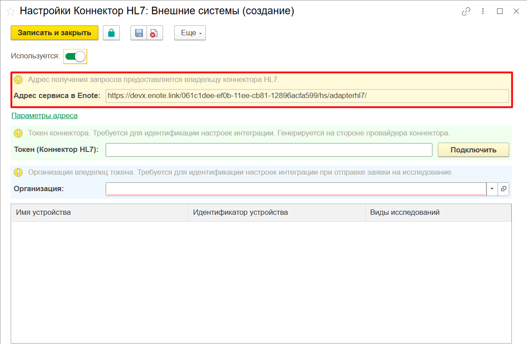Image resolution: width=527 pixels, height=344 pixels.
Task: Open the Организация dropdown list
Action: point(492,189)
